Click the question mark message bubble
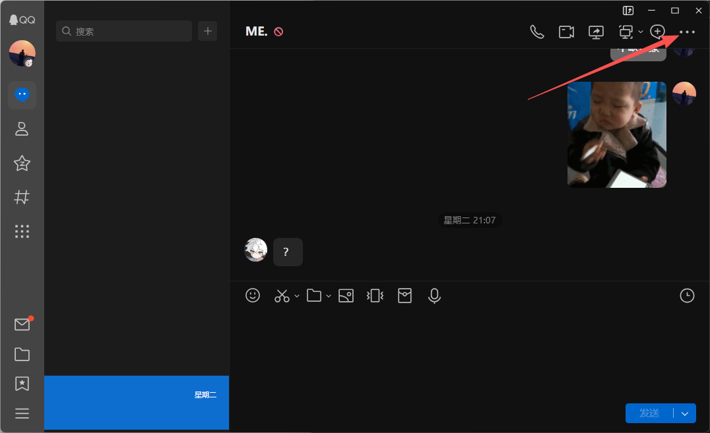 (288, 252)
